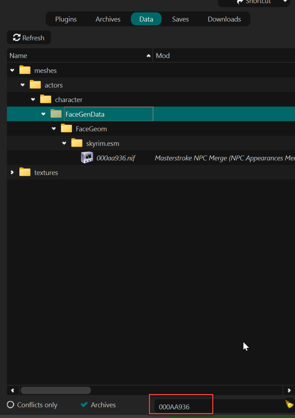The image size is (295, 418).
Task: Collapse the FaceGeom folder arrow
Action: [x=54, y=129]
